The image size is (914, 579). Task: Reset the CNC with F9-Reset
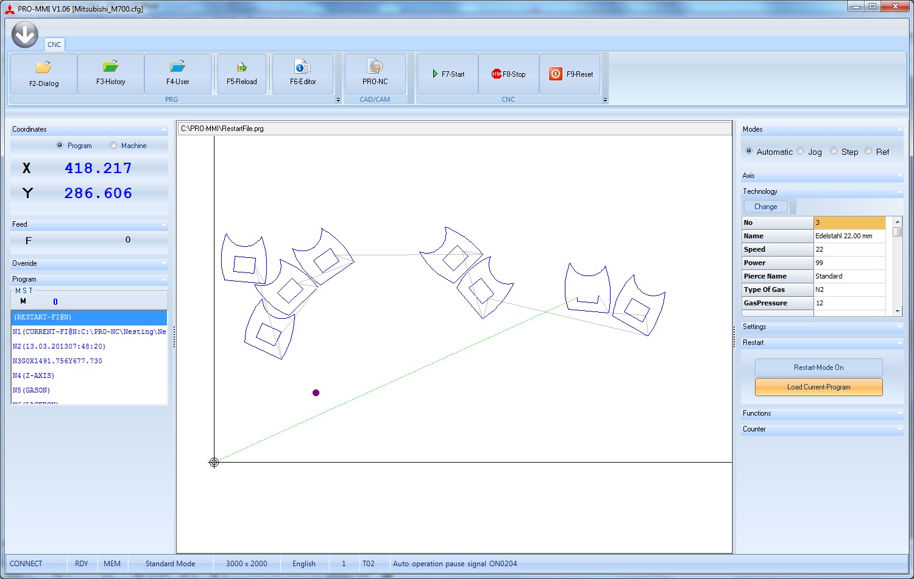571,74
